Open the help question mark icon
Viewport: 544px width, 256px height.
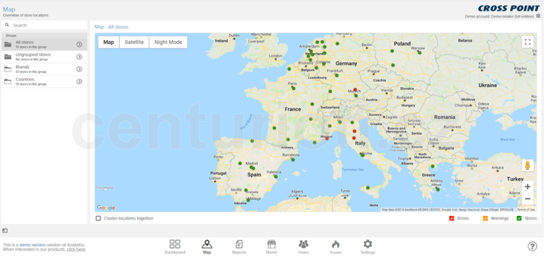click(x=532, y=246)
